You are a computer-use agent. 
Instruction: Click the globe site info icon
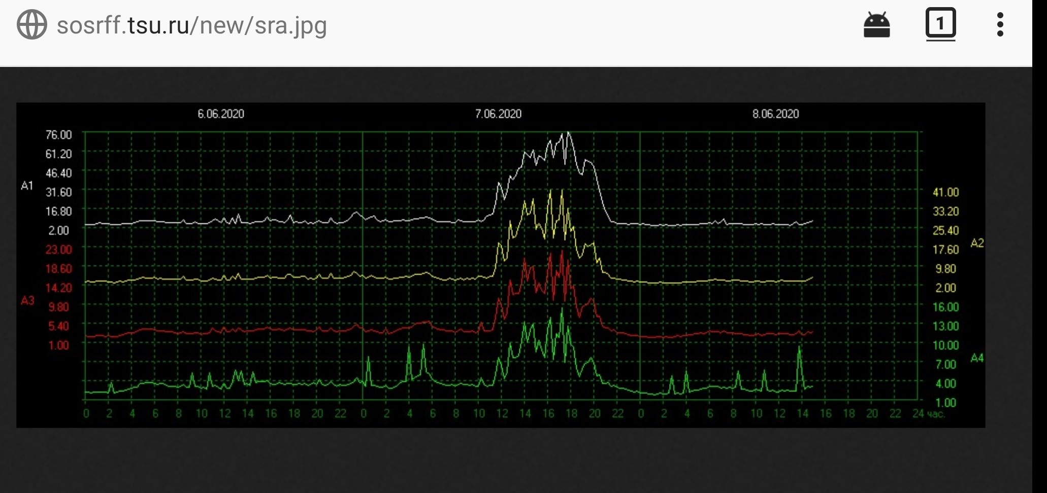point(31,25)
